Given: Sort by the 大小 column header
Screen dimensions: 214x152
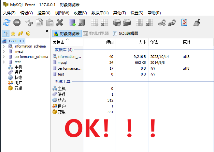Looking at the screenshot, I should click(132, 42).
